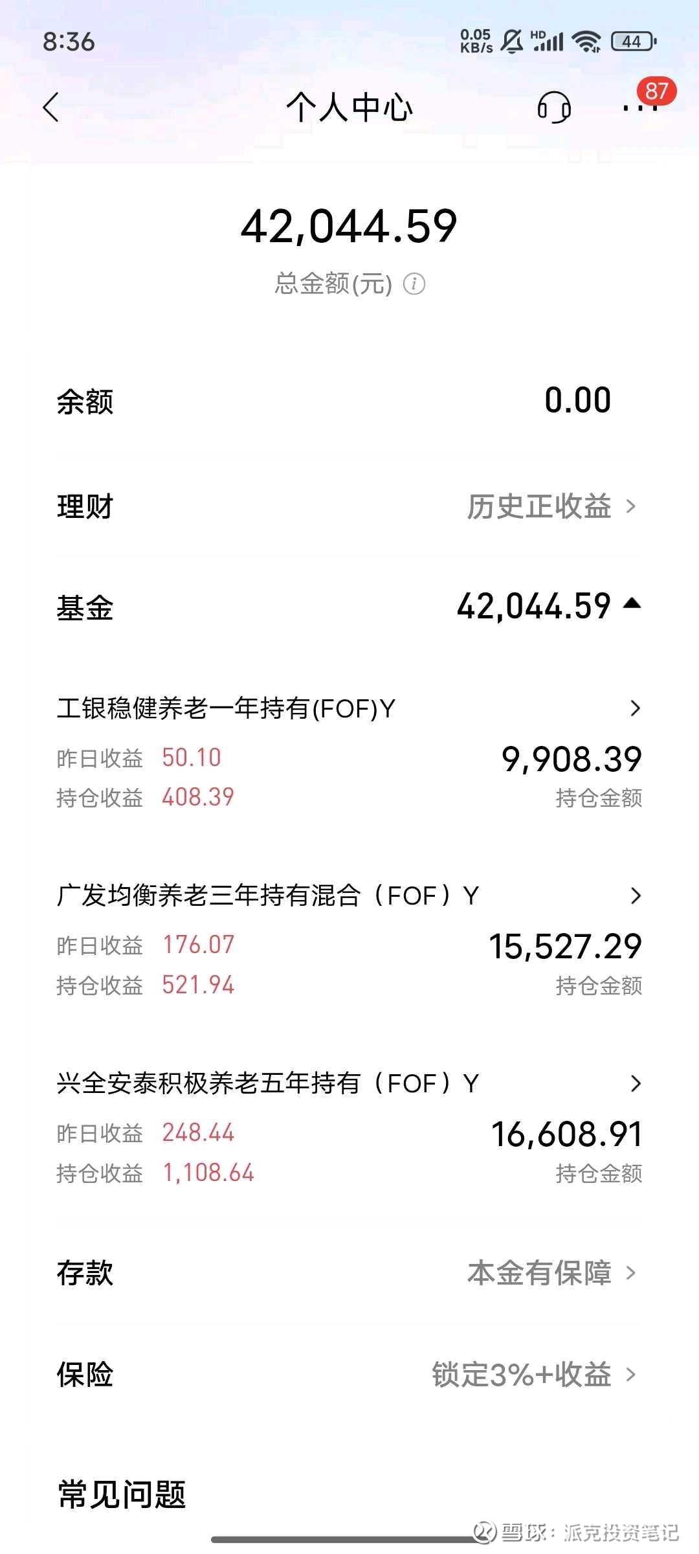Viewport: 699px width, 1554px height.
Task: Tap the info icon beside 总金额
Action: tap(414, 284)
